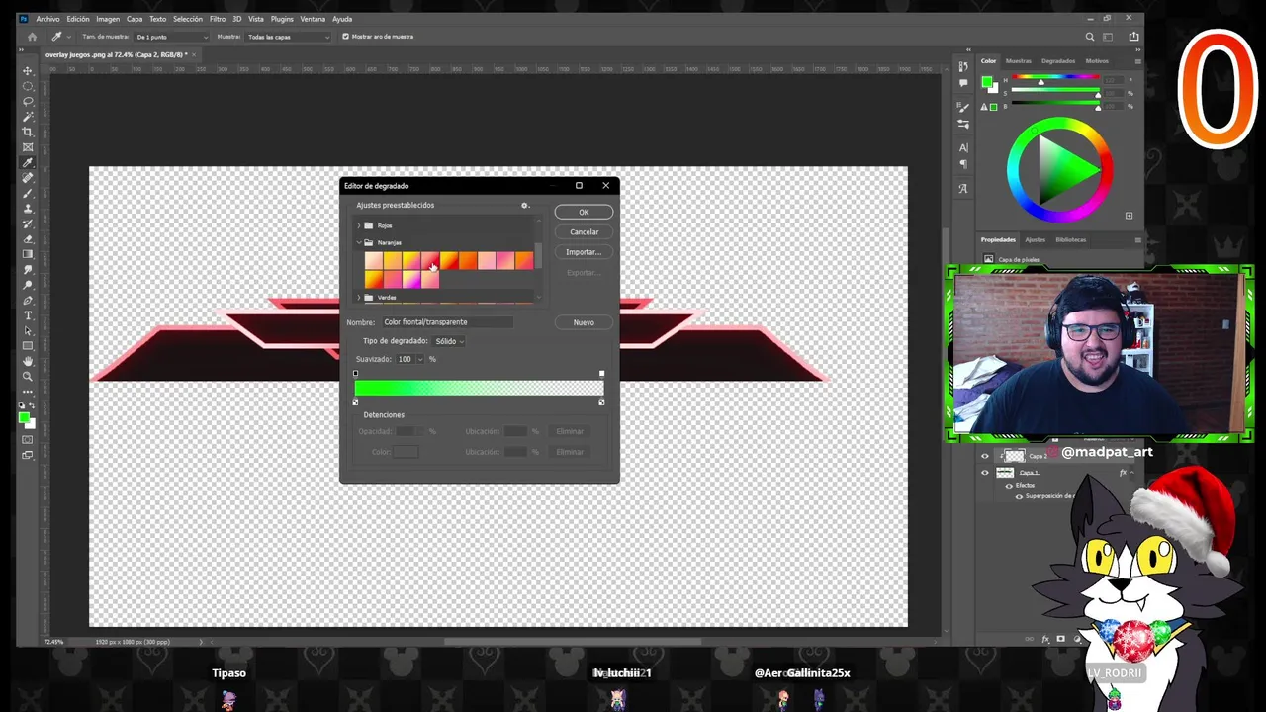Expand the Verdes gradient folder
The image size is (1266, 712).
pyautogui.click(x=359, y=298)
